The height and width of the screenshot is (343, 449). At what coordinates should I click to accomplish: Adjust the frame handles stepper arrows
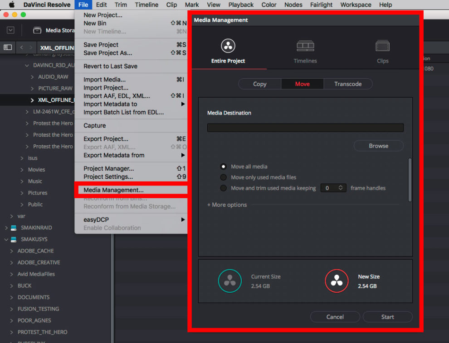341,188
